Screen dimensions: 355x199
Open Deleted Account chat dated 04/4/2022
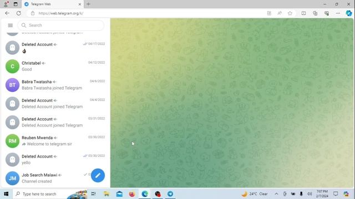[55, 103]
